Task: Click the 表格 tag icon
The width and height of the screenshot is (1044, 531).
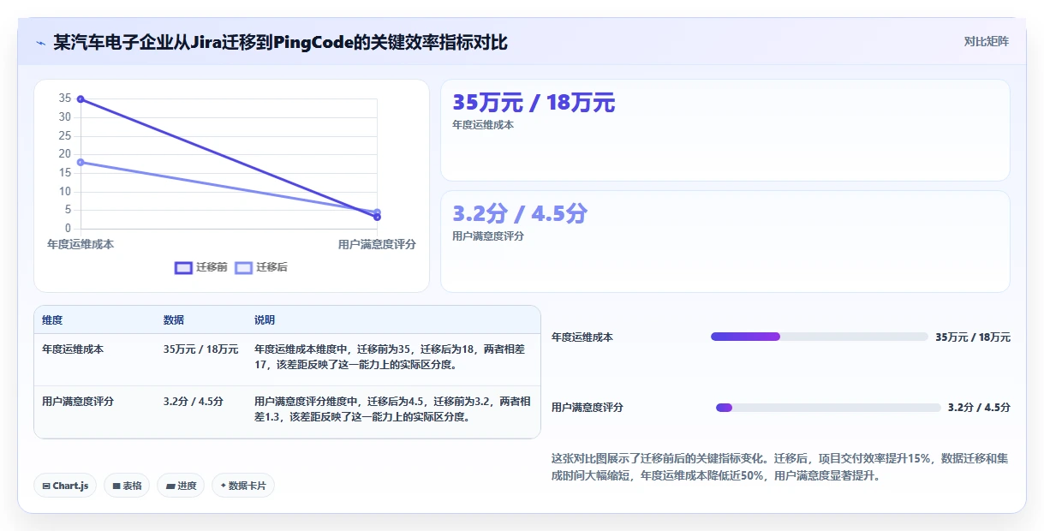Action: click(116, 486)
